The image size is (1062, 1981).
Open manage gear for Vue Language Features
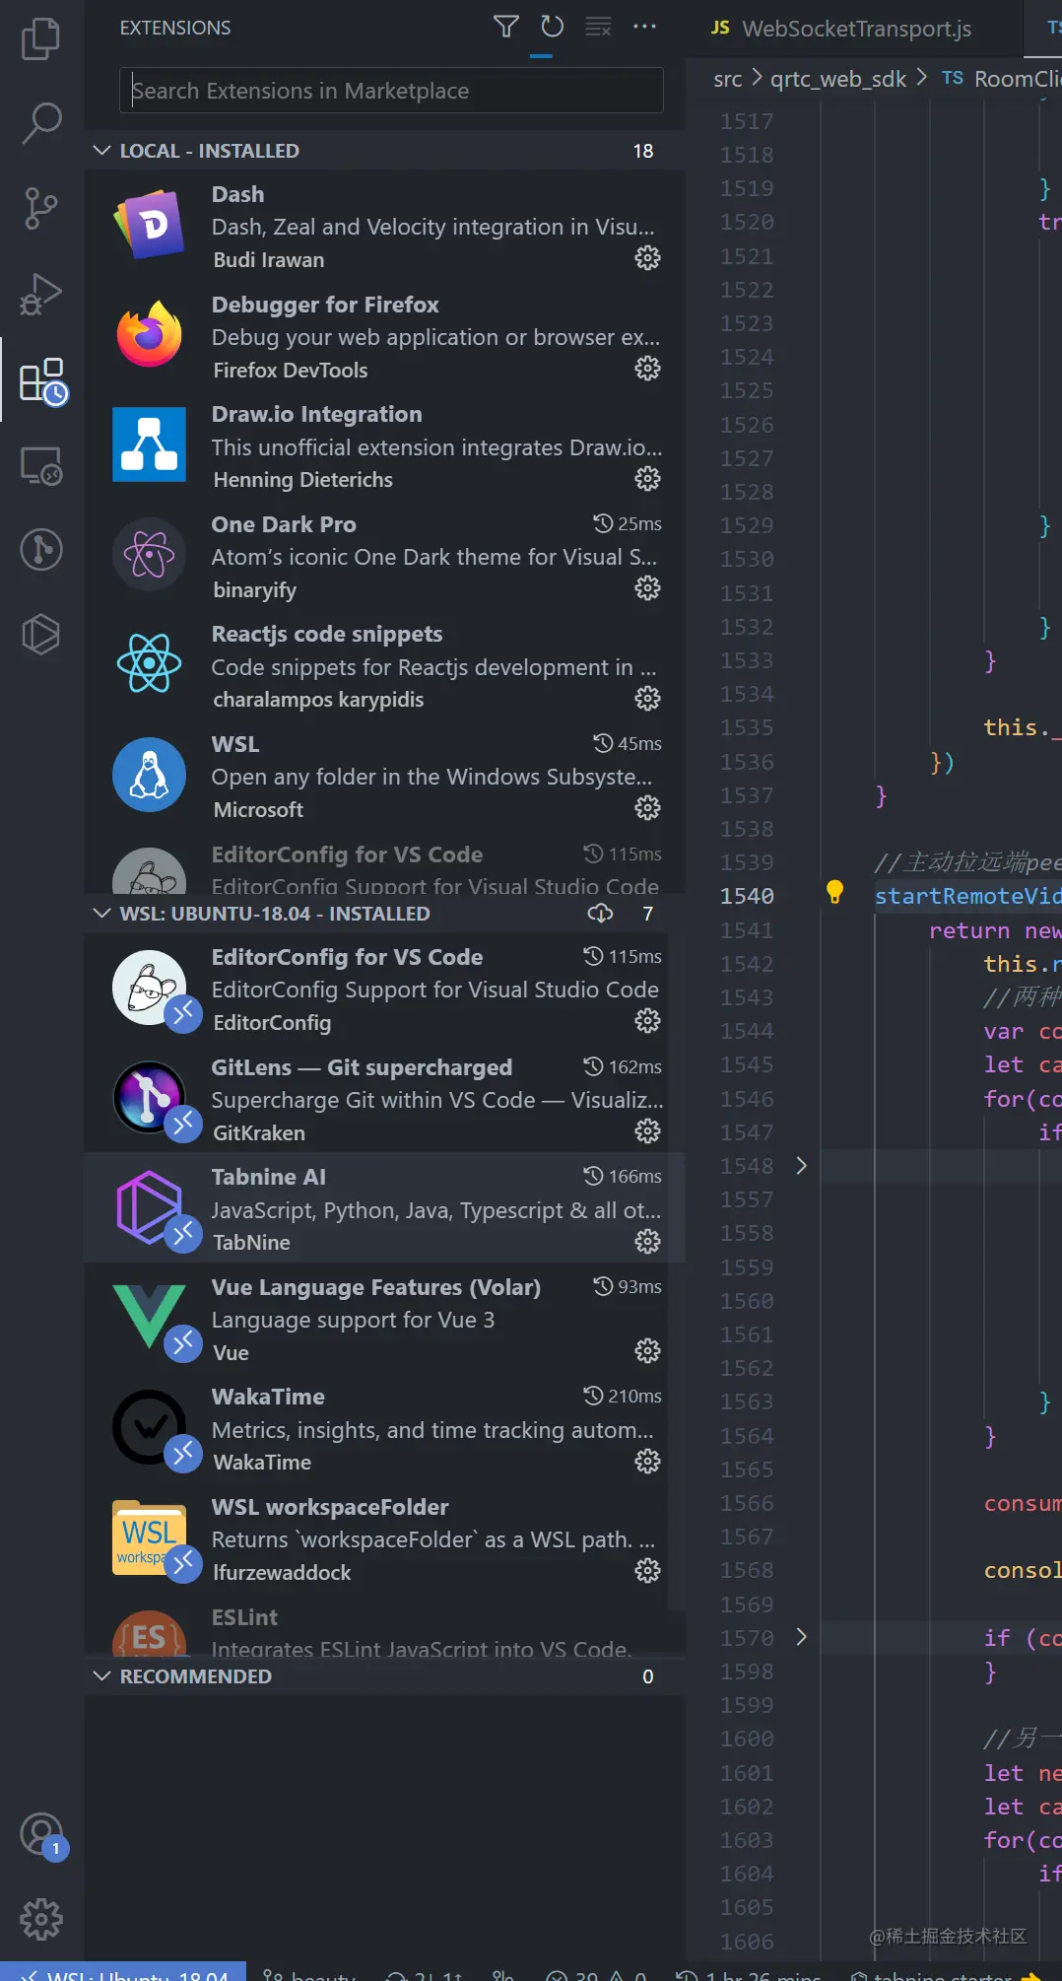pos(647,1351)
